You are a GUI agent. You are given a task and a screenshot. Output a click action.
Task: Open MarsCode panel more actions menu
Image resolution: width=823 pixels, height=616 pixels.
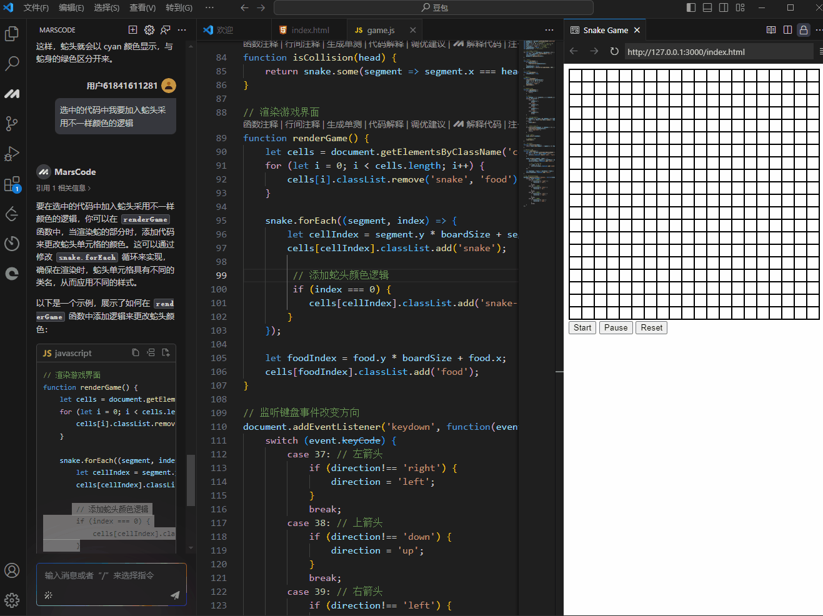point(182,30)
